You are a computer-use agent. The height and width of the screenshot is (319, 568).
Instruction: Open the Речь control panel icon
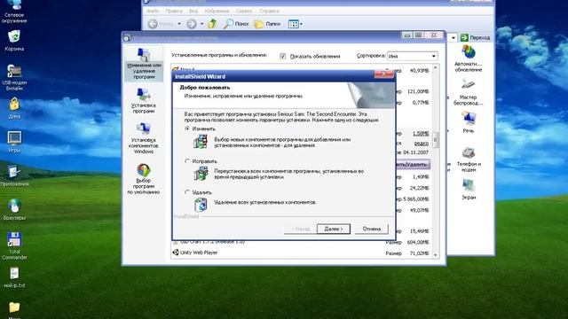coord(468,122)
